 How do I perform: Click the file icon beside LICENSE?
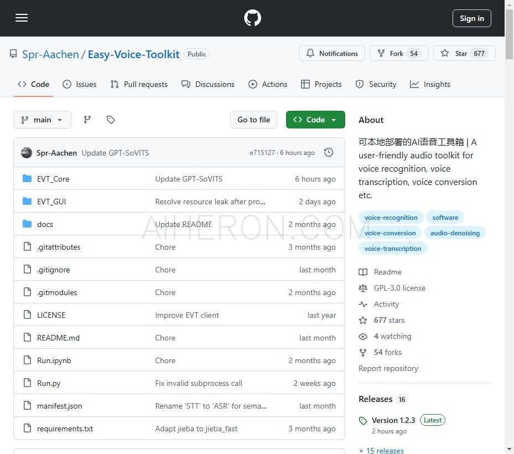tap(28, 314)
